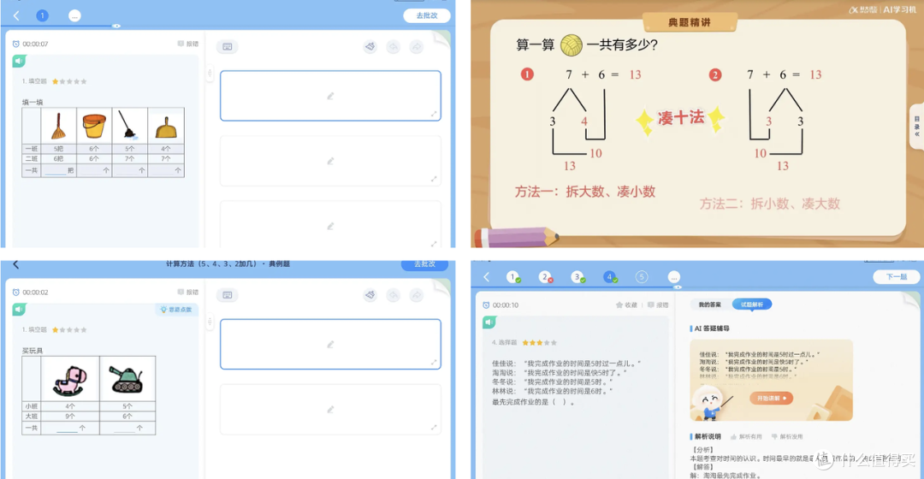Screen dimensions: 924x479
Task: Click the dustpan picture in the table
Action: (x=166, y=126)
